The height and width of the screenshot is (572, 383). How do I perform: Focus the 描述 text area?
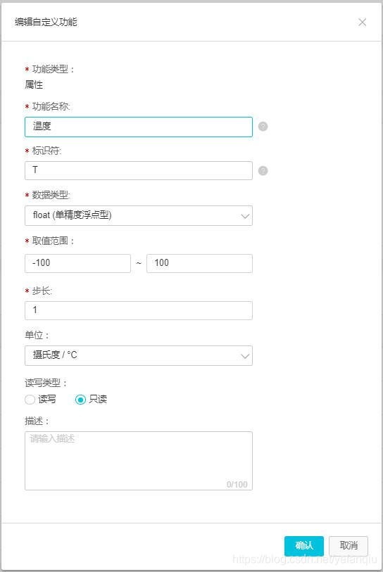(x=139, y=461)
